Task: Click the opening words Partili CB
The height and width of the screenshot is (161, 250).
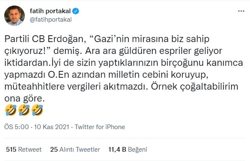Action: click(25, 39)
